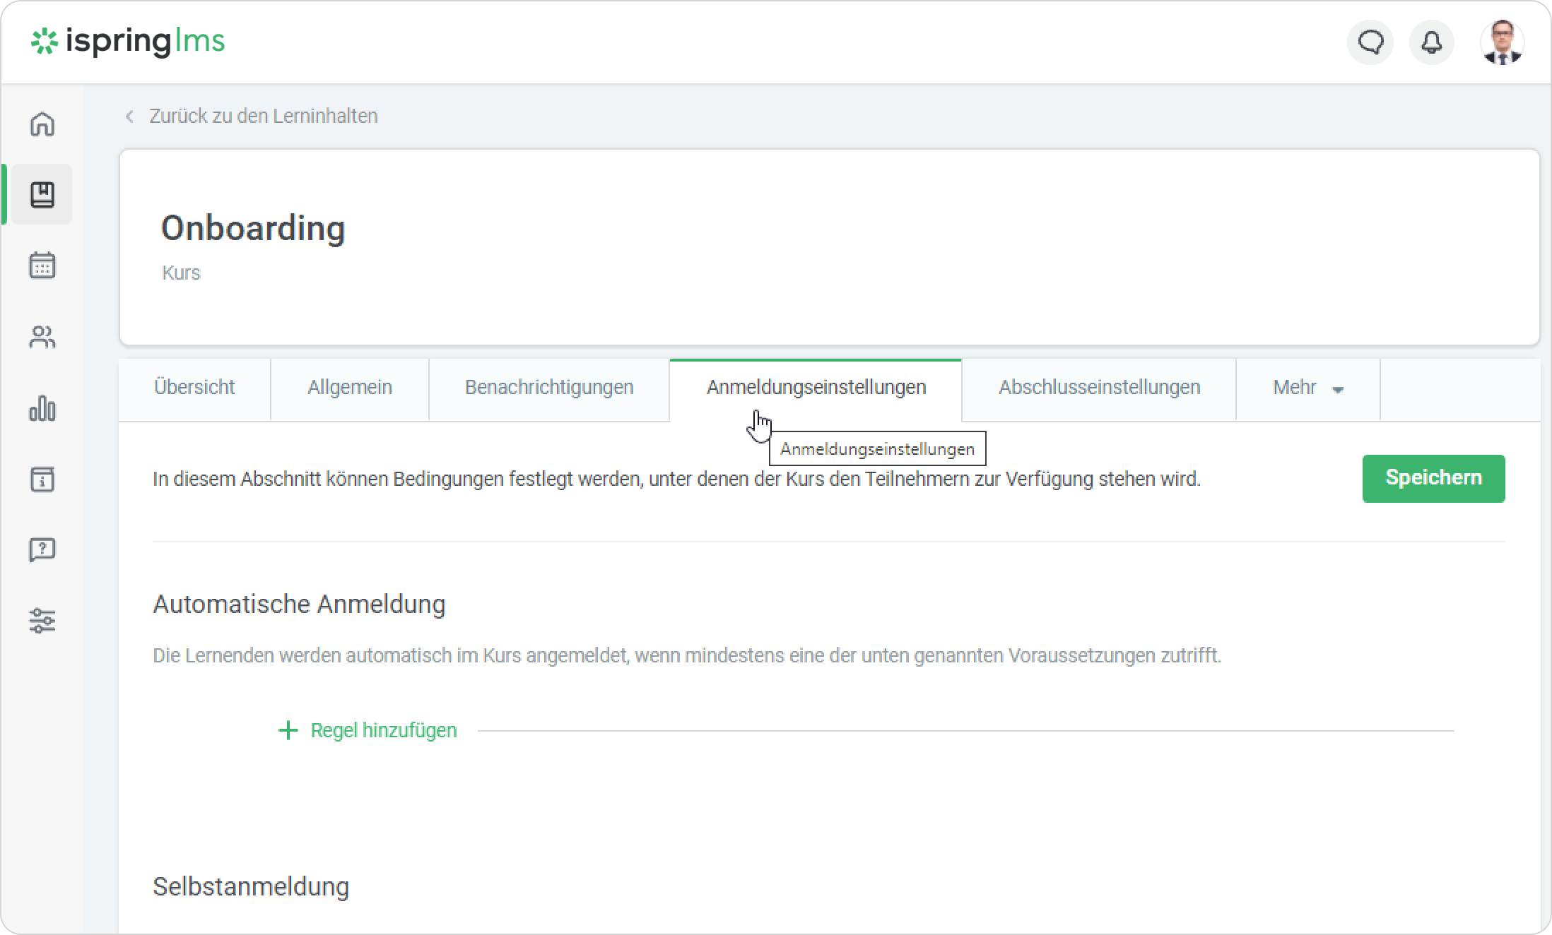
Task: Open the Benachrichtigungen tab
Action: coord(549,388)
